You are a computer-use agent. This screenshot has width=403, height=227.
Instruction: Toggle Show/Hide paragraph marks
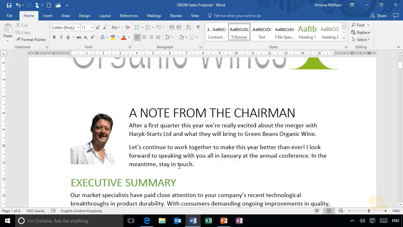click(198, 27)
